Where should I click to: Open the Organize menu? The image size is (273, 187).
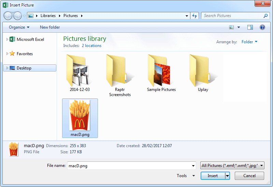point(19,27)
